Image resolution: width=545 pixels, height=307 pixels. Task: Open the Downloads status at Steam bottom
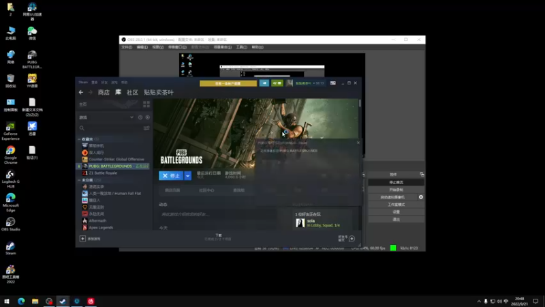point(218,237)
